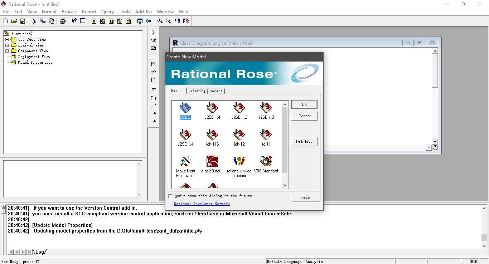The width and height of the screenshot is (489, 264).
Task: Switch to the Recent tab
Action: (x=216, y=91)
